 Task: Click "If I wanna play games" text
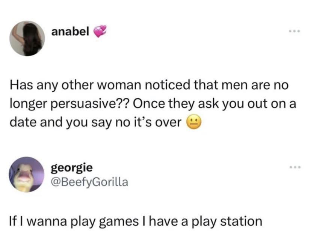[74, 221]
